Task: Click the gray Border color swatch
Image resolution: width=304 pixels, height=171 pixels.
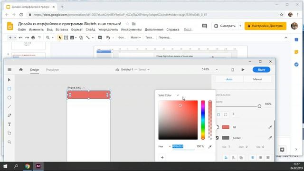Action: coord(226,138)
